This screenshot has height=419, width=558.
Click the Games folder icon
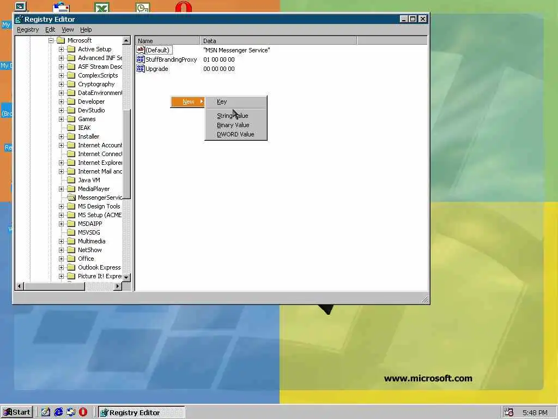pos(71,119)
